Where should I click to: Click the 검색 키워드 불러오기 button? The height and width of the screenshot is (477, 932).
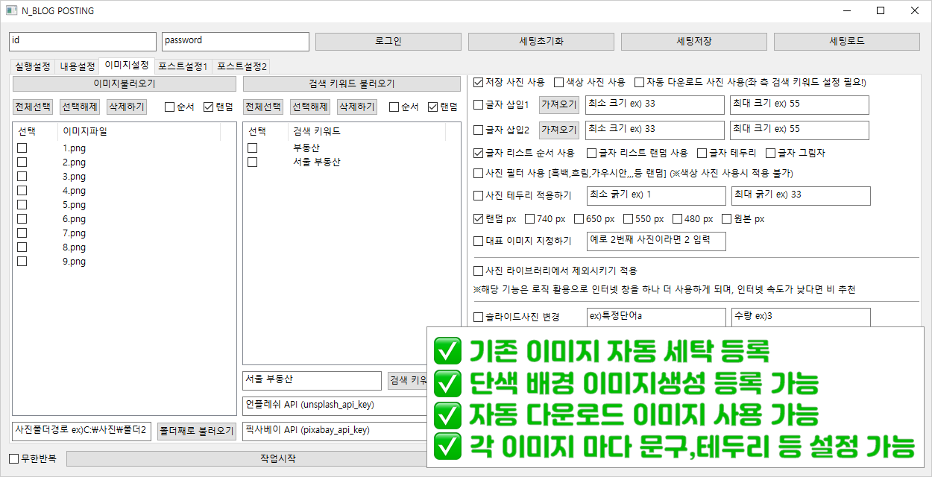[x=352, y=83]
